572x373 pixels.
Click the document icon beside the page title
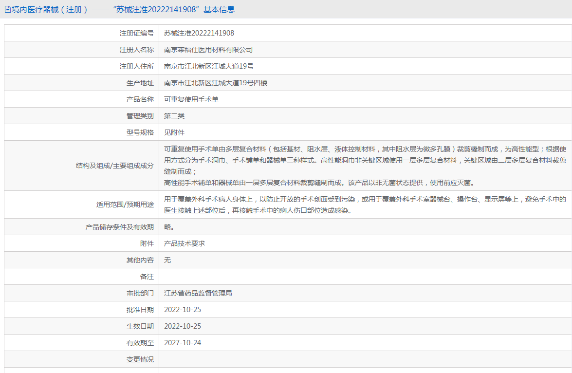pyautogui.click(x=8, y=10)
